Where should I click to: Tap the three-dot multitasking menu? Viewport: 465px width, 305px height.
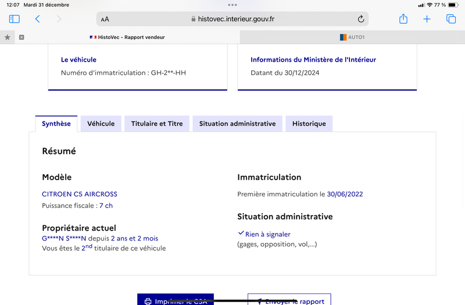click(x=233, y=5)
